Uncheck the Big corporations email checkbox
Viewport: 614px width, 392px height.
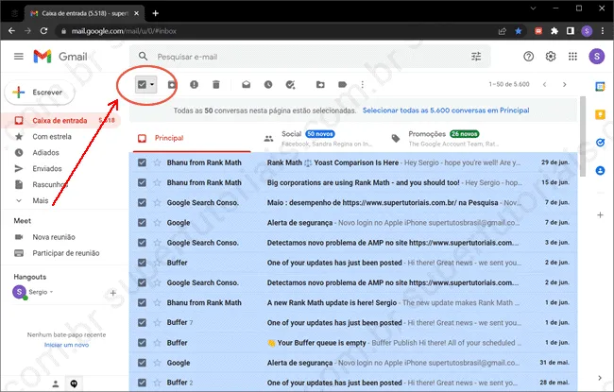coord(142,182)
